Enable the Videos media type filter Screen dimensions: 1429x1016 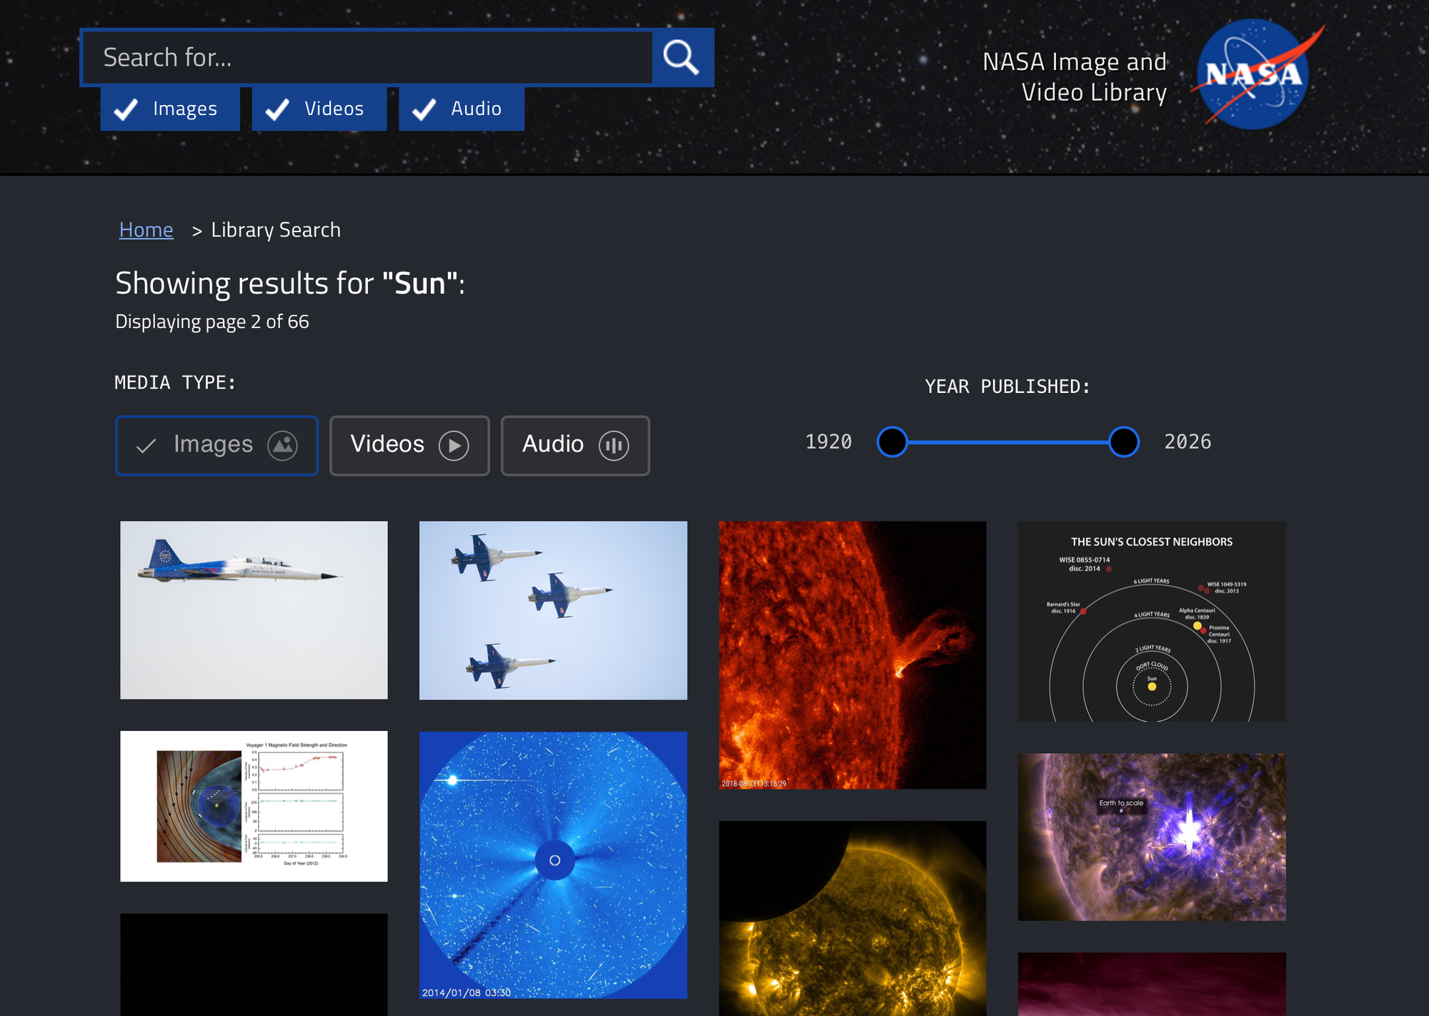pos(409,445)
